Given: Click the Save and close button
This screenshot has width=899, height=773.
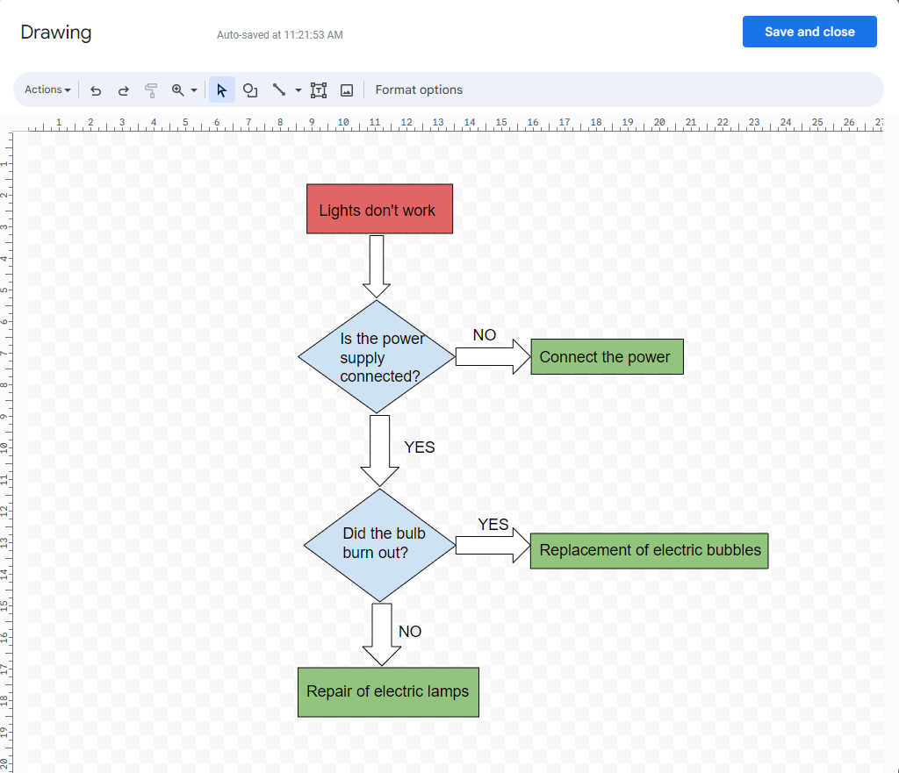Looking at the screenshot, I should click(x=809, y=31).
